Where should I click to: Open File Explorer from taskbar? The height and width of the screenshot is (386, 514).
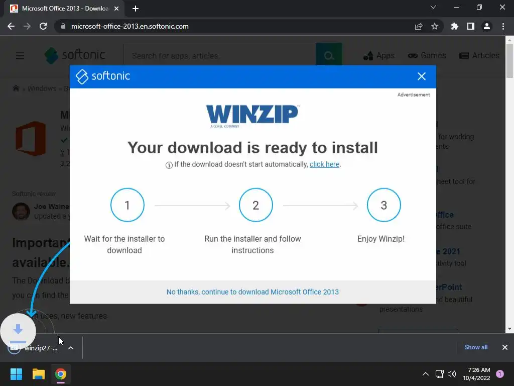(38, 374)
